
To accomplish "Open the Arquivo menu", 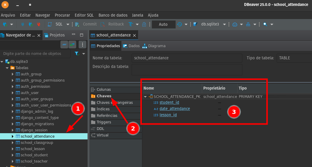I will 8,15.
